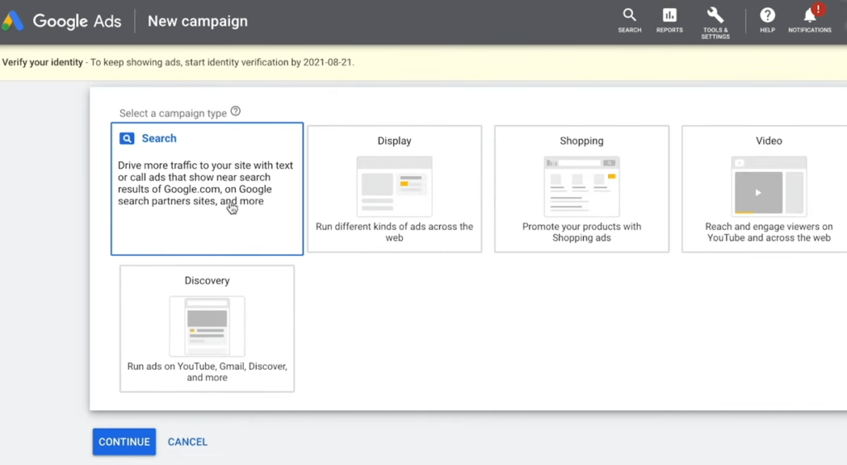Click the campaign type help icon
This screenshot has width=847, height=465.
click(236, 111)
